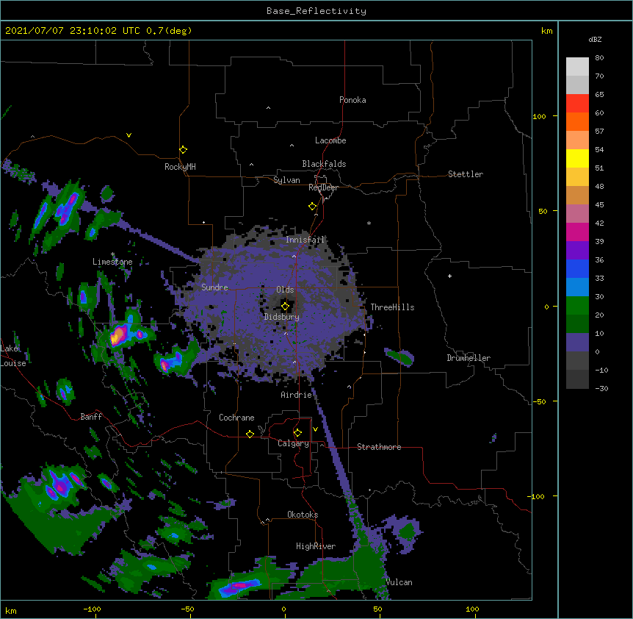Click the Limestone label

[112, 262]
